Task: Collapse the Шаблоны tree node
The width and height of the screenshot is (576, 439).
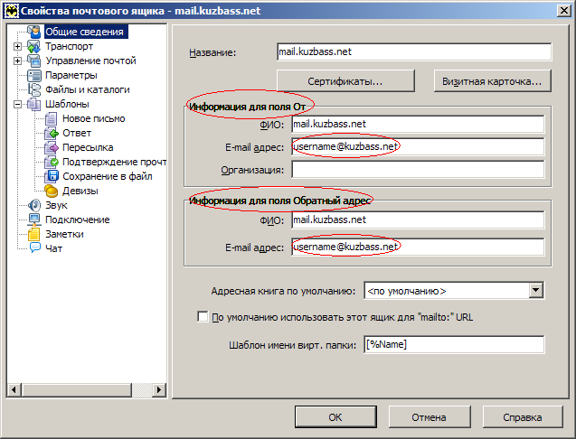Action: click(x=17, y=104)
